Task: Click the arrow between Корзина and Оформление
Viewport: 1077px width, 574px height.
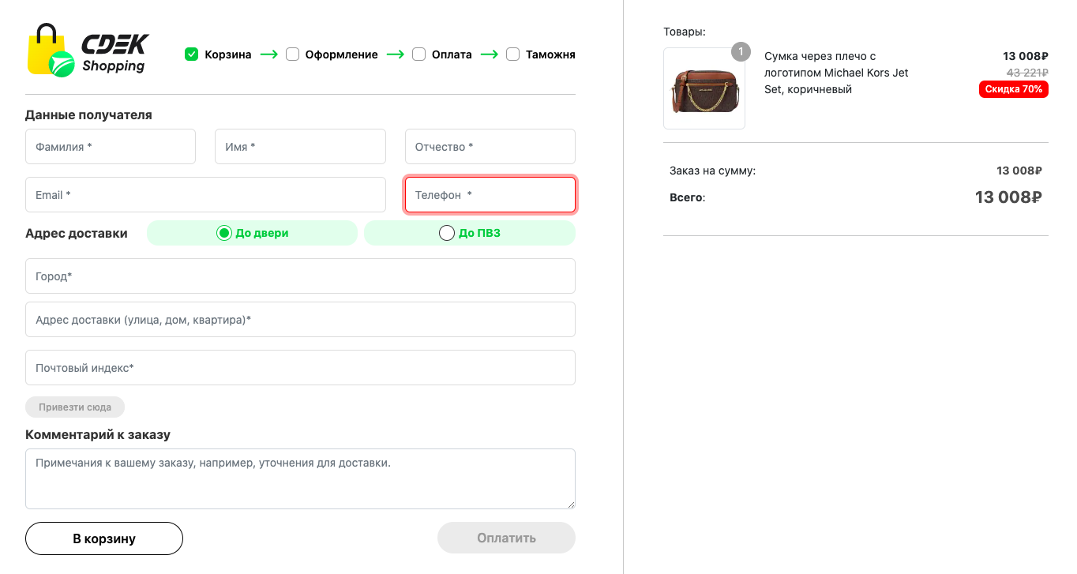Action: coord(269,54)
